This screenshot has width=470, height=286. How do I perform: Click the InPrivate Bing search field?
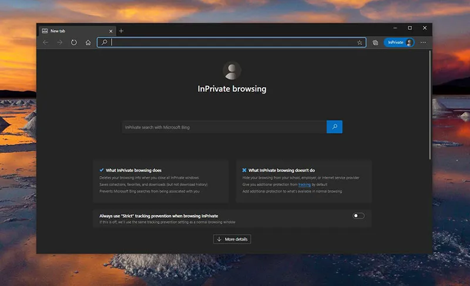click(223, 127)
